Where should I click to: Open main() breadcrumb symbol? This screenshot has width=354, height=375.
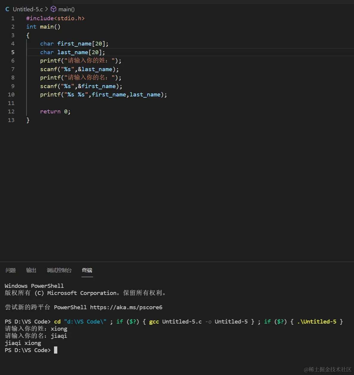tap(67, 9)
